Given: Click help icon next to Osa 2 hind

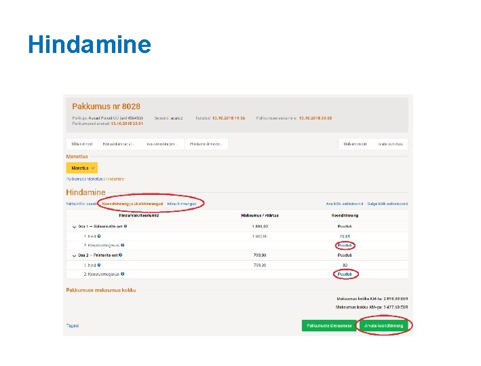Looking at the screenshot, I should coord(99,265).
